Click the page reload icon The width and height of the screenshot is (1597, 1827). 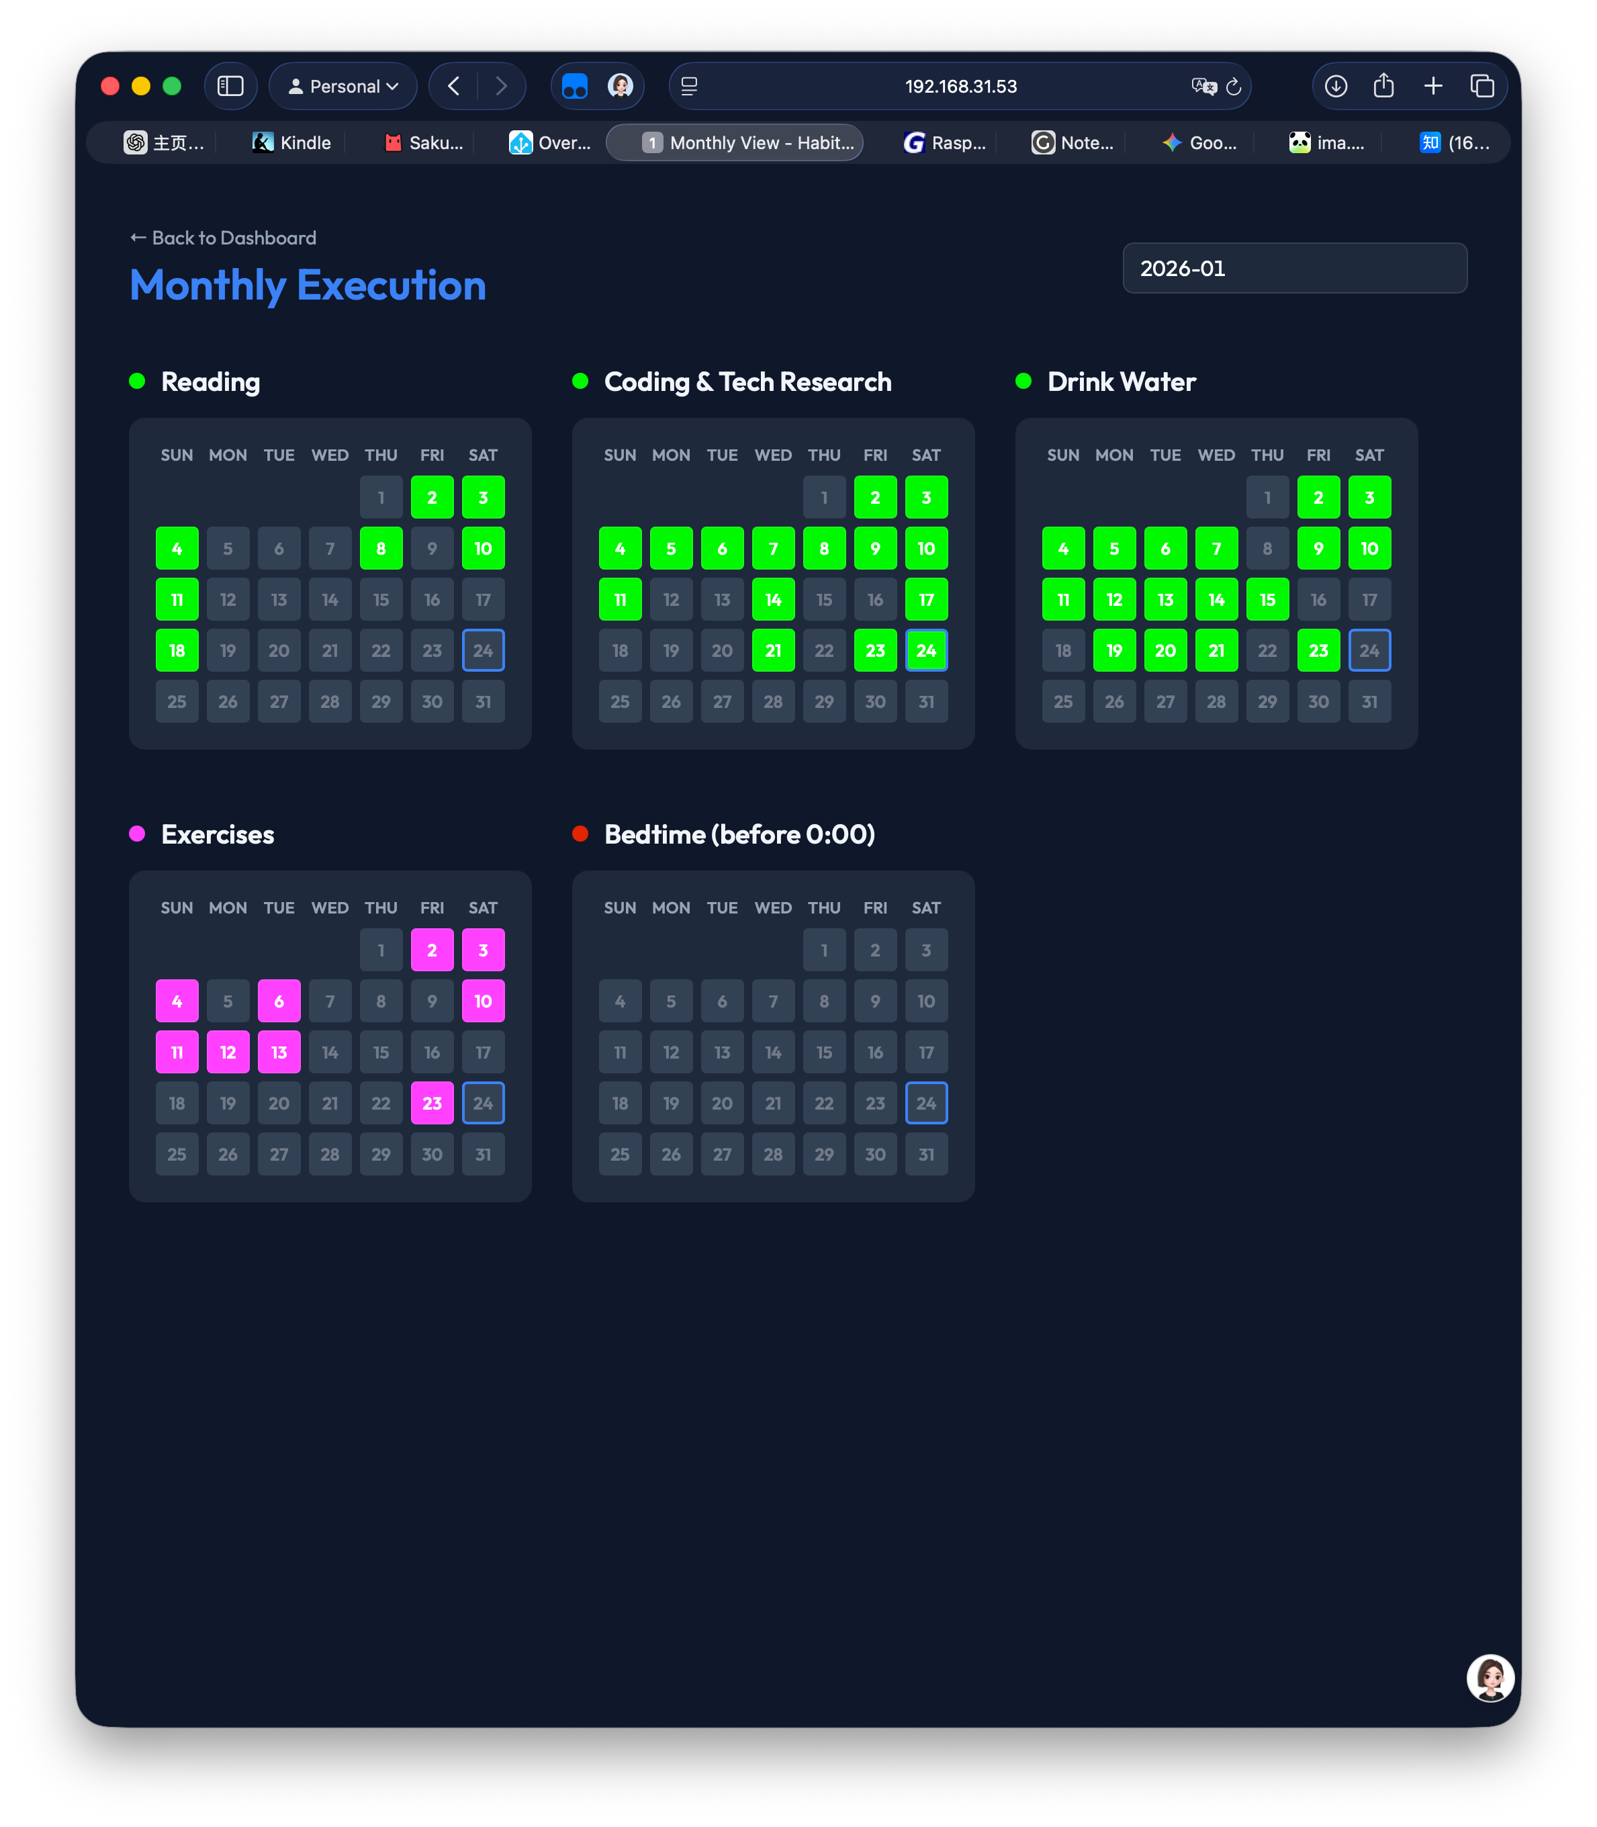(1234, 87)
